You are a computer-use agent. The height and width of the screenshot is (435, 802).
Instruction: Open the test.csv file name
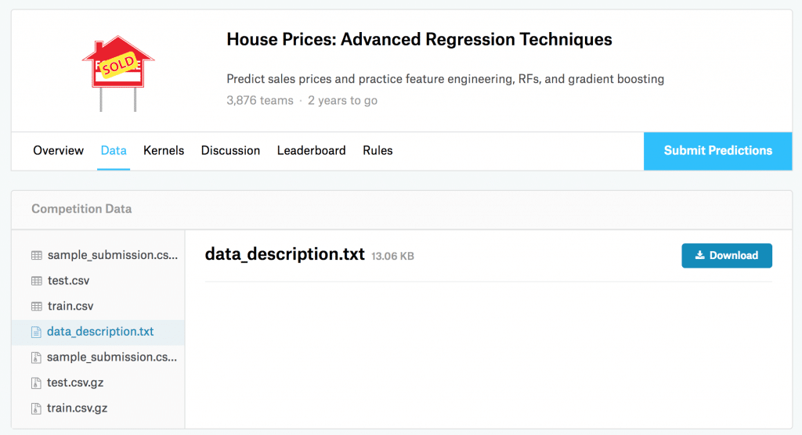pos(69,281)
